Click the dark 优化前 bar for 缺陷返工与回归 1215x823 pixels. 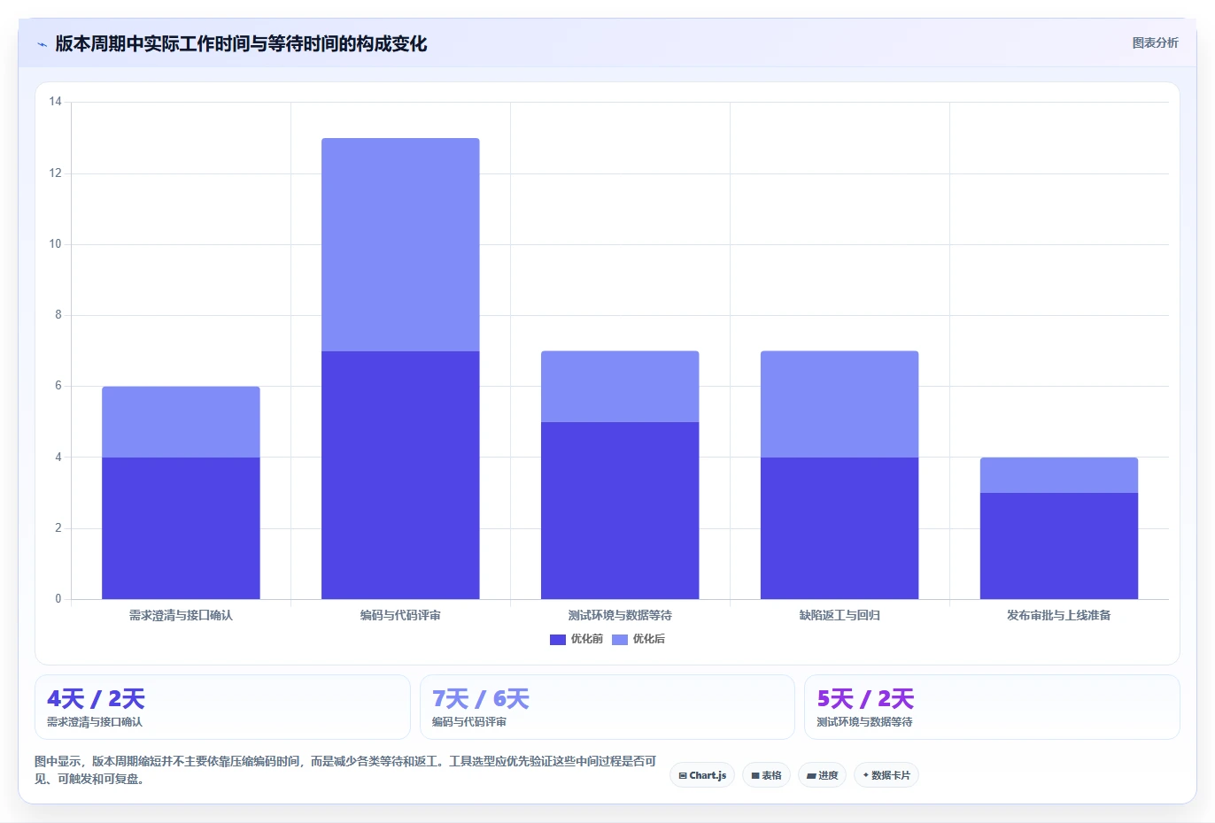(x=840, y=528)
